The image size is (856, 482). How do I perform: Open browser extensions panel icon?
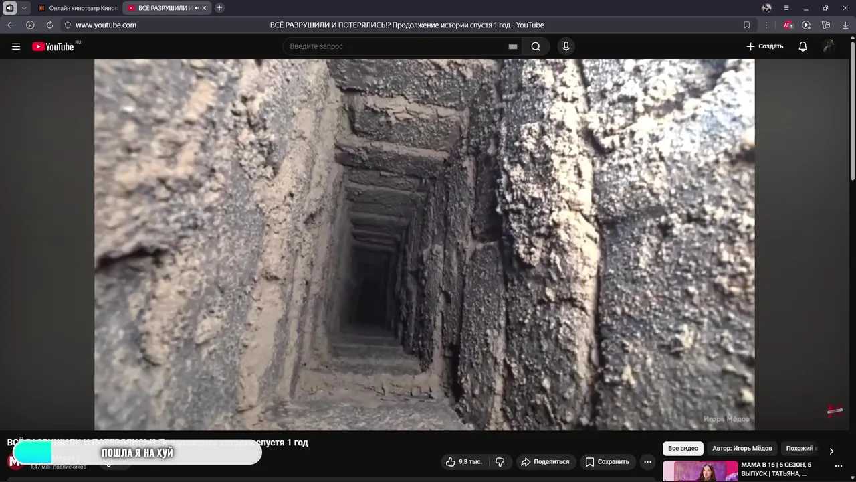[x=826, y=25]
